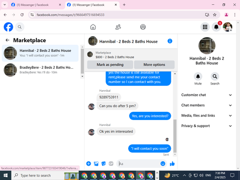Send a thumbs-up like
Image resolution: width=240 pixels, height=180 pixels.
click(x=172, y=164)
